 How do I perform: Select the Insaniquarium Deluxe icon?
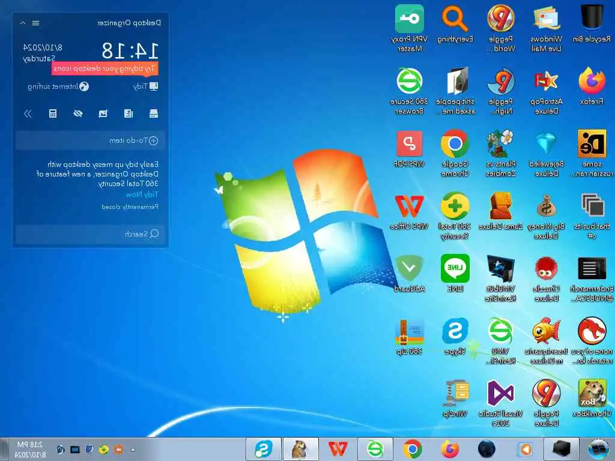[546, 341]
